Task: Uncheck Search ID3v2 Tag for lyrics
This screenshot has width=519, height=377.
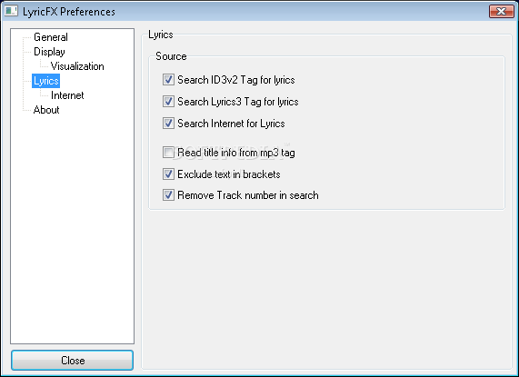Action: coord(168,80)
